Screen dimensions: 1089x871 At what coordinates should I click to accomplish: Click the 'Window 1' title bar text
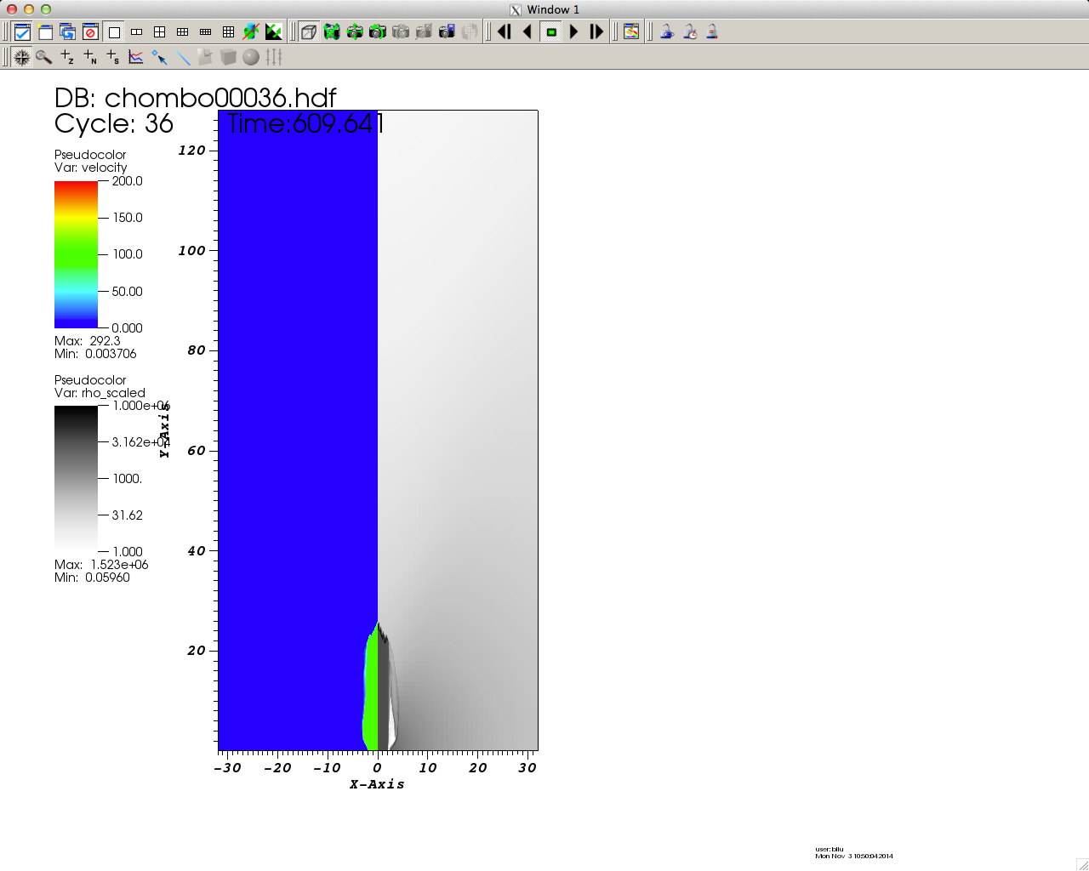[553, 9]
